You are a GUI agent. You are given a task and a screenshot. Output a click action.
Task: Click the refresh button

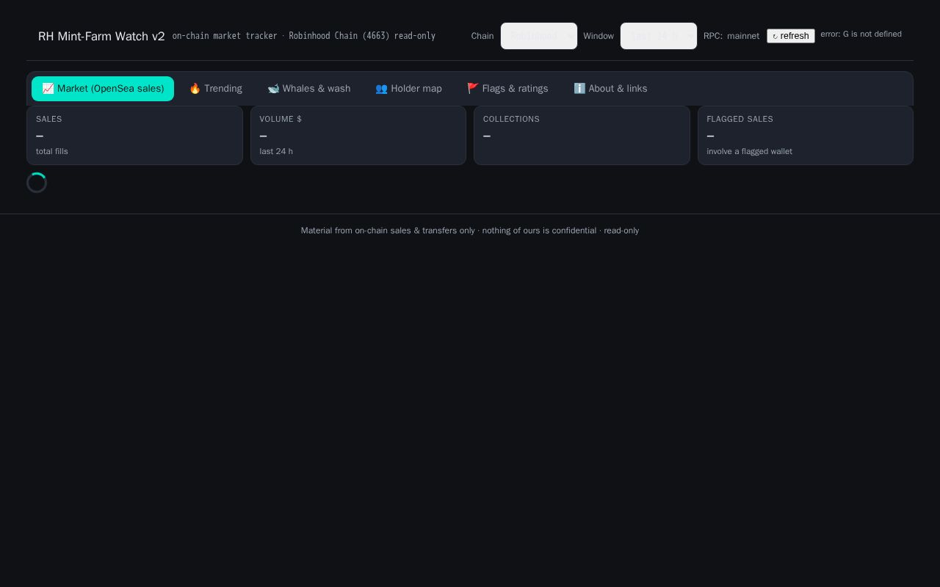point(791,36)
